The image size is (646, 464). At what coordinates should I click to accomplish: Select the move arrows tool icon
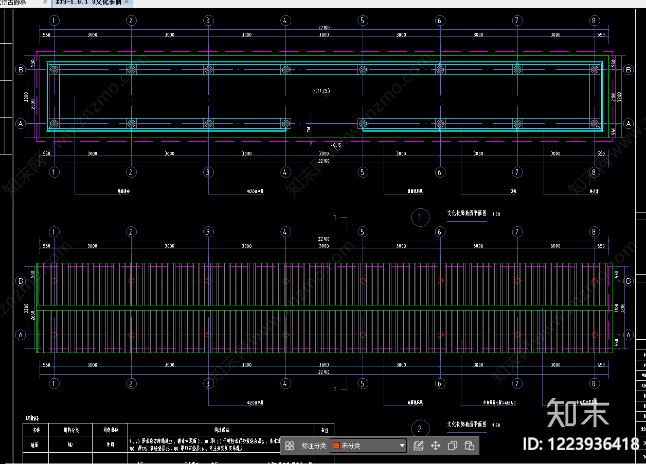pyautogui.click(x=435, y=446)
